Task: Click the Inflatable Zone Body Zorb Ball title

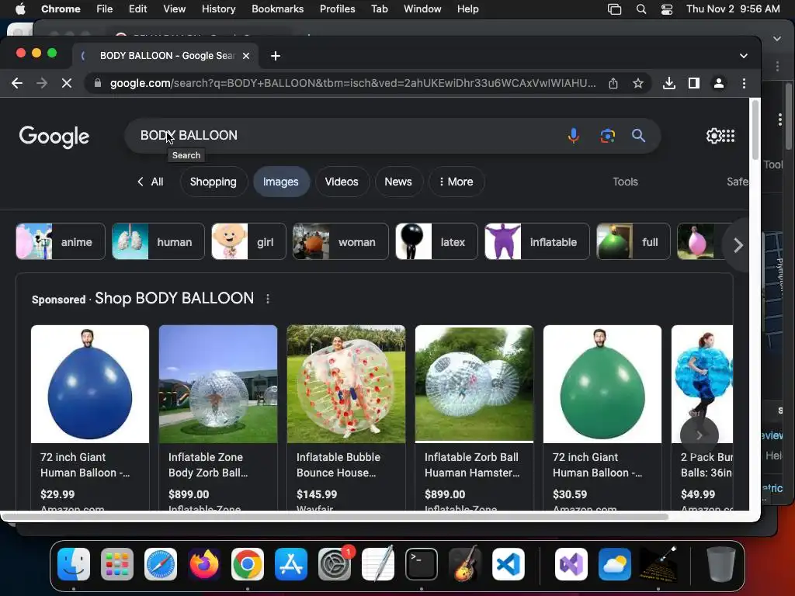Action: click(208, 465)
